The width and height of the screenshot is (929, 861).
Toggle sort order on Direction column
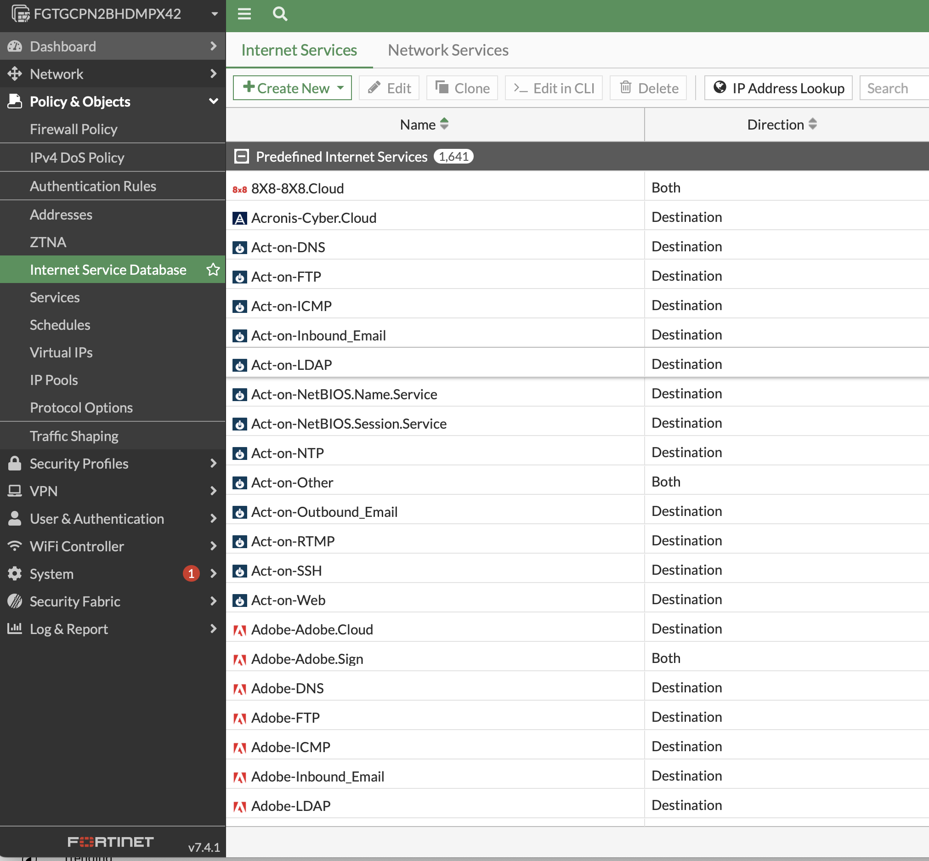pyautogui.click(x=814, y=125)
